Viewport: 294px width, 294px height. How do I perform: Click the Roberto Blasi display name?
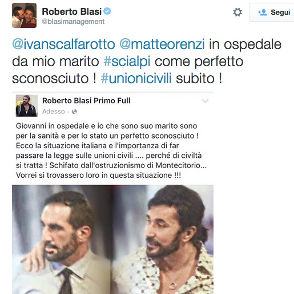coord(71,11)
